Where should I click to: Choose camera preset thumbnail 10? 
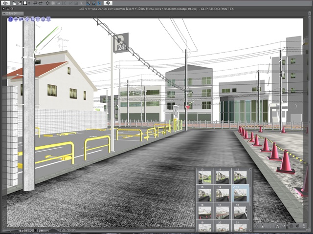pos(205,176)
